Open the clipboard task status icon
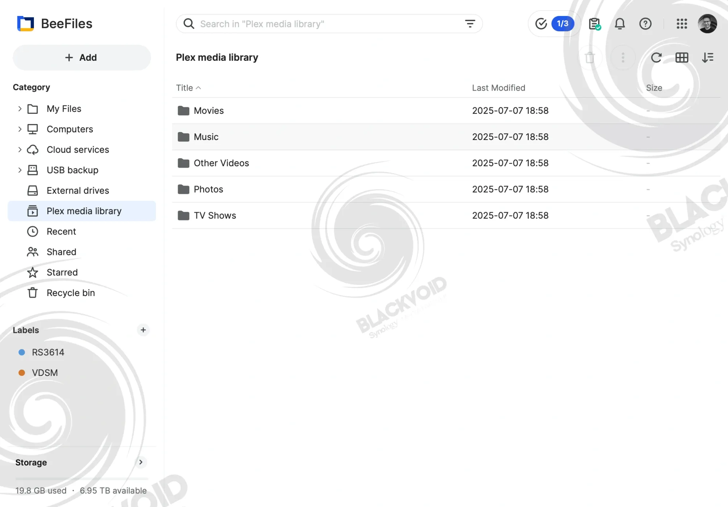The height and width of the screenshot is (507, 728). [595, 24]
